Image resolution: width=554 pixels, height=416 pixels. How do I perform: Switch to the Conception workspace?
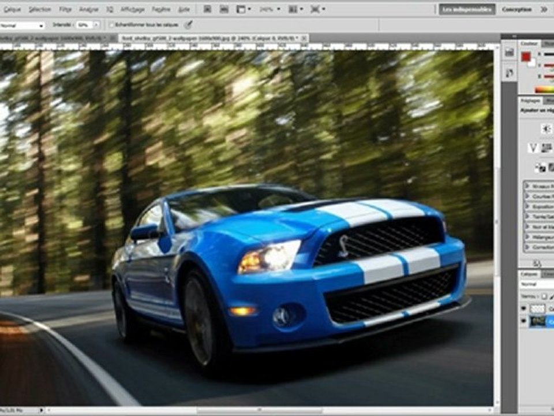[x=516, y=10]
